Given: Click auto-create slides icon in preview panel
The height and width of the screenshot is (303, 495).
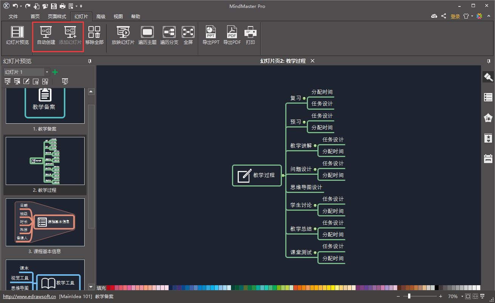Looking at the screenshot, I should (8, 81).
